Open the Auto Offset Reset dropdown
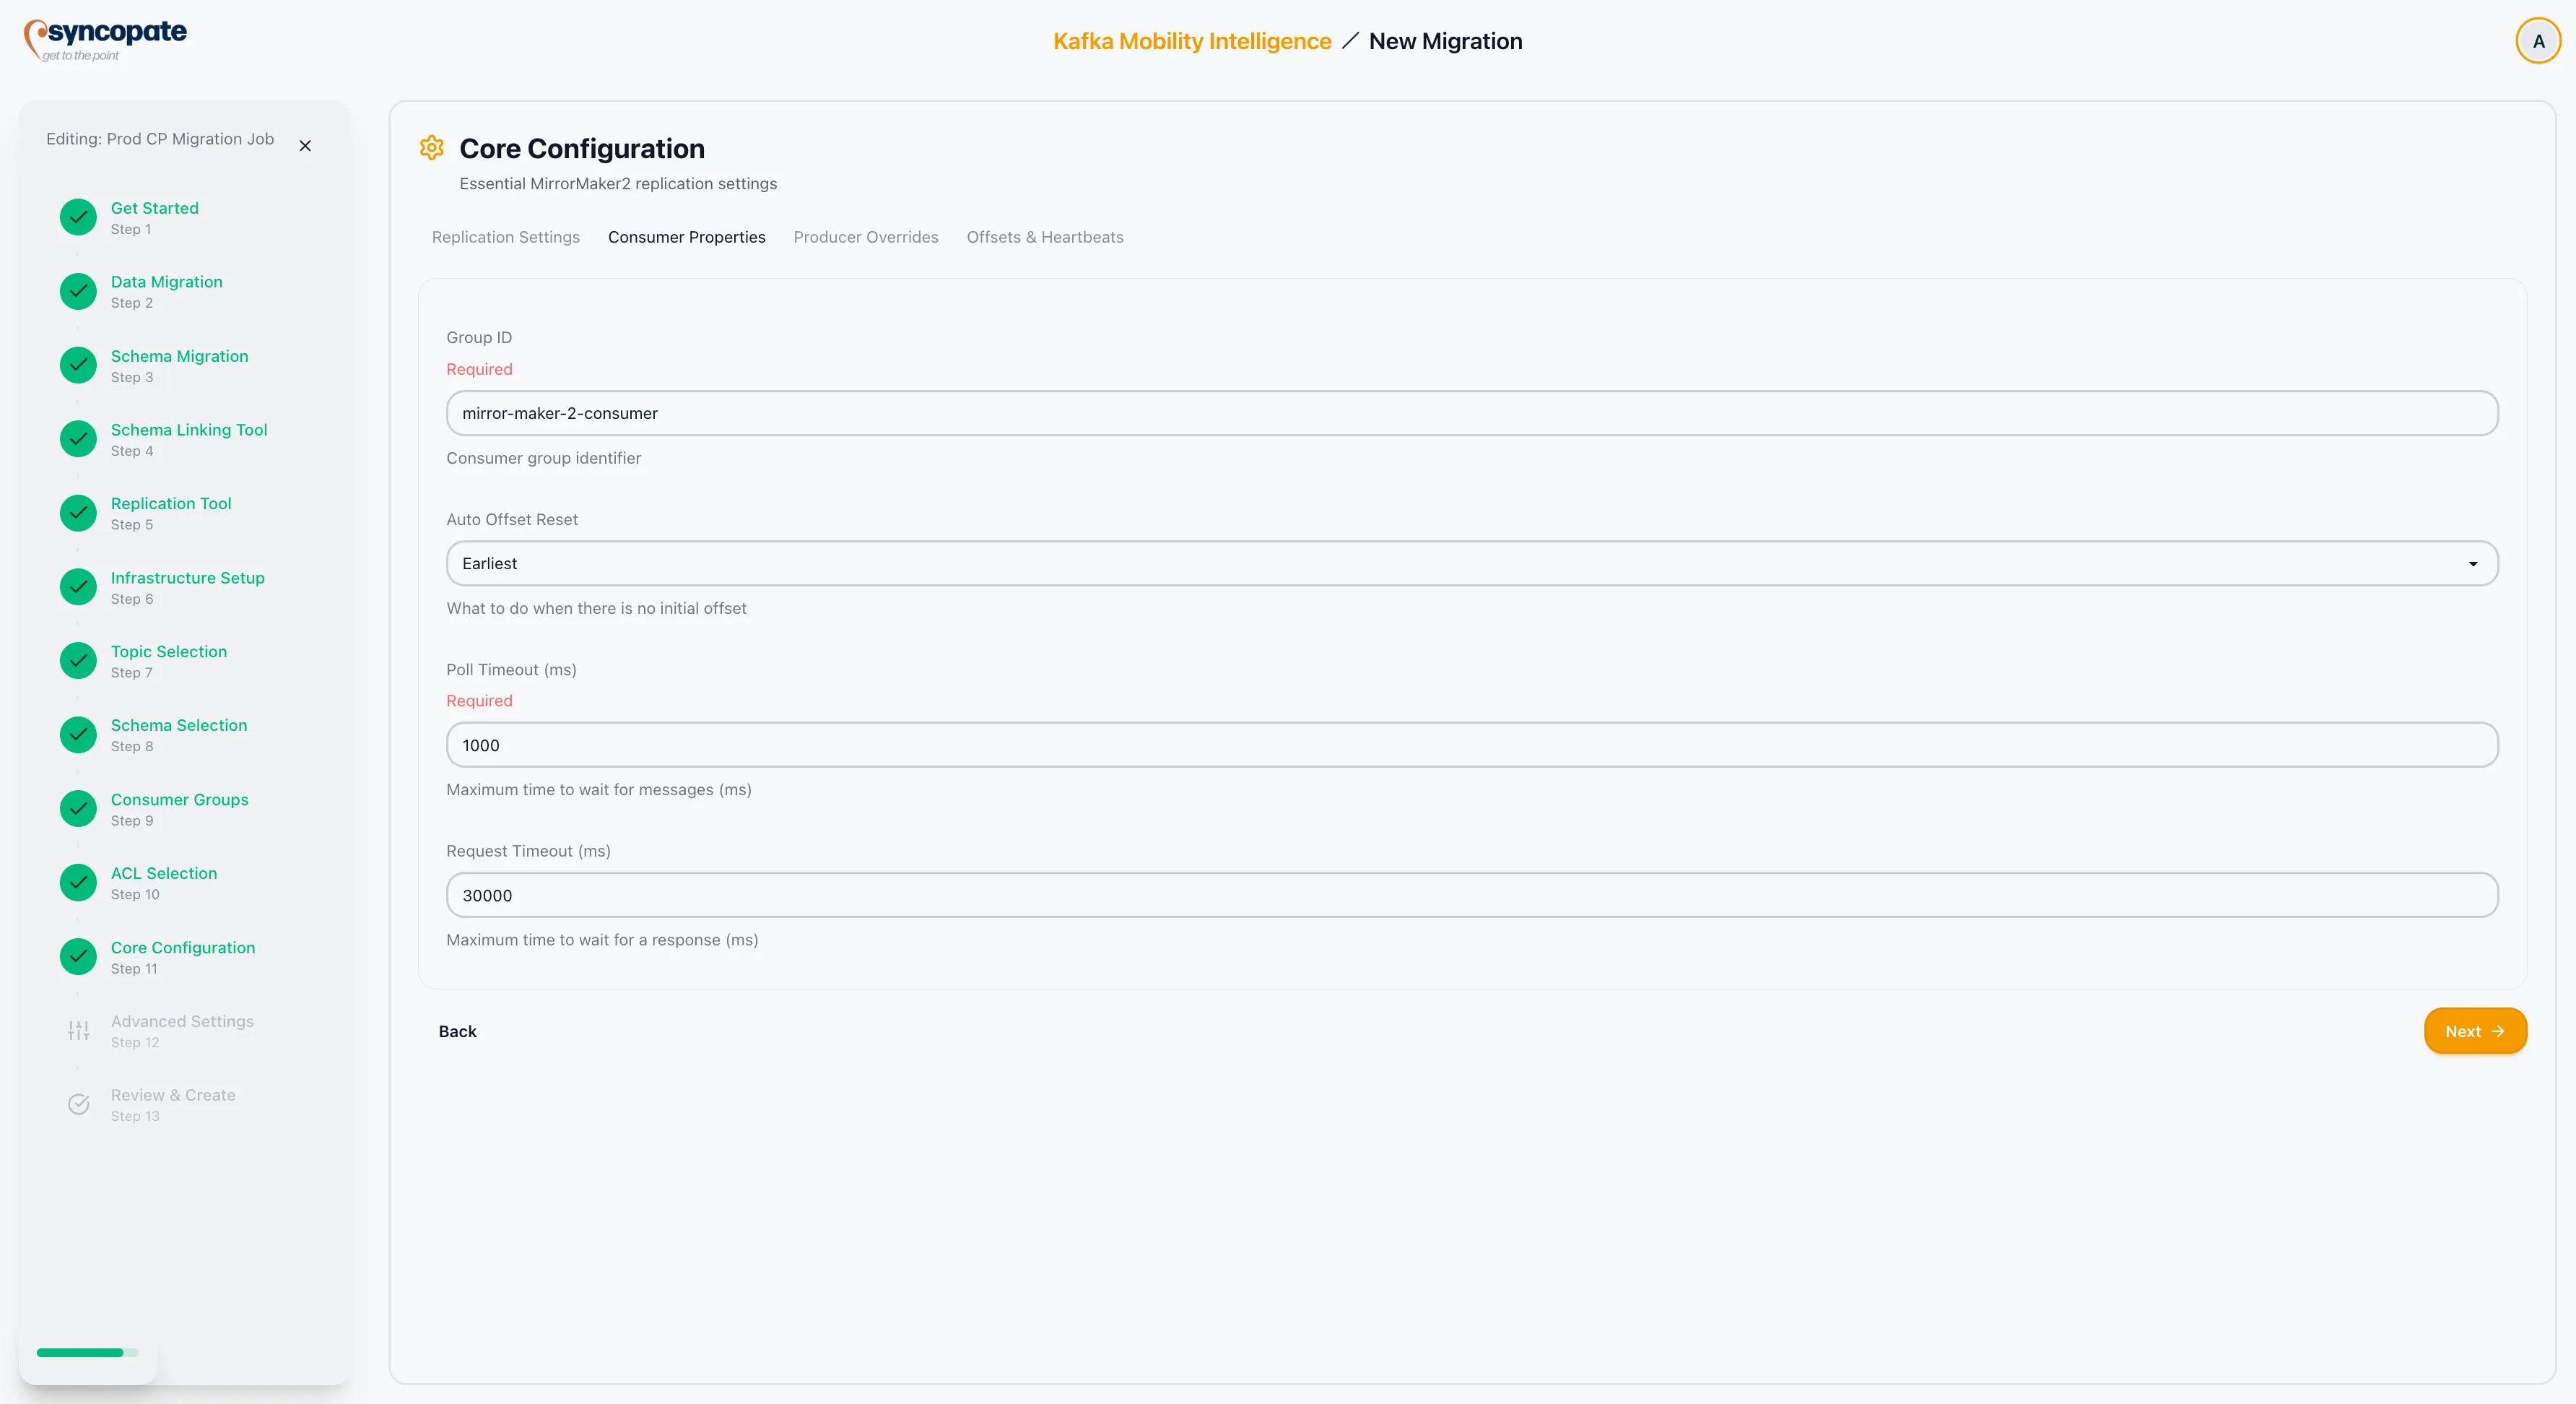2576x1404 pixels. click(x=1470, y=563)
